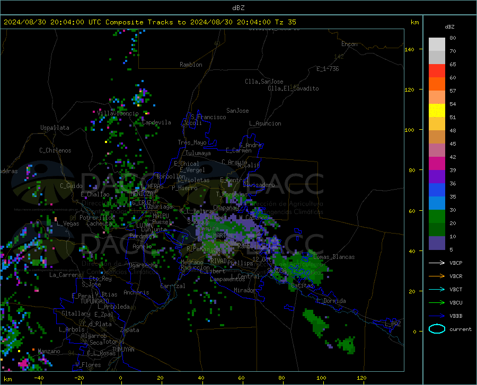
Task: Click the VBCU legend label
Action: click(456, 303)
